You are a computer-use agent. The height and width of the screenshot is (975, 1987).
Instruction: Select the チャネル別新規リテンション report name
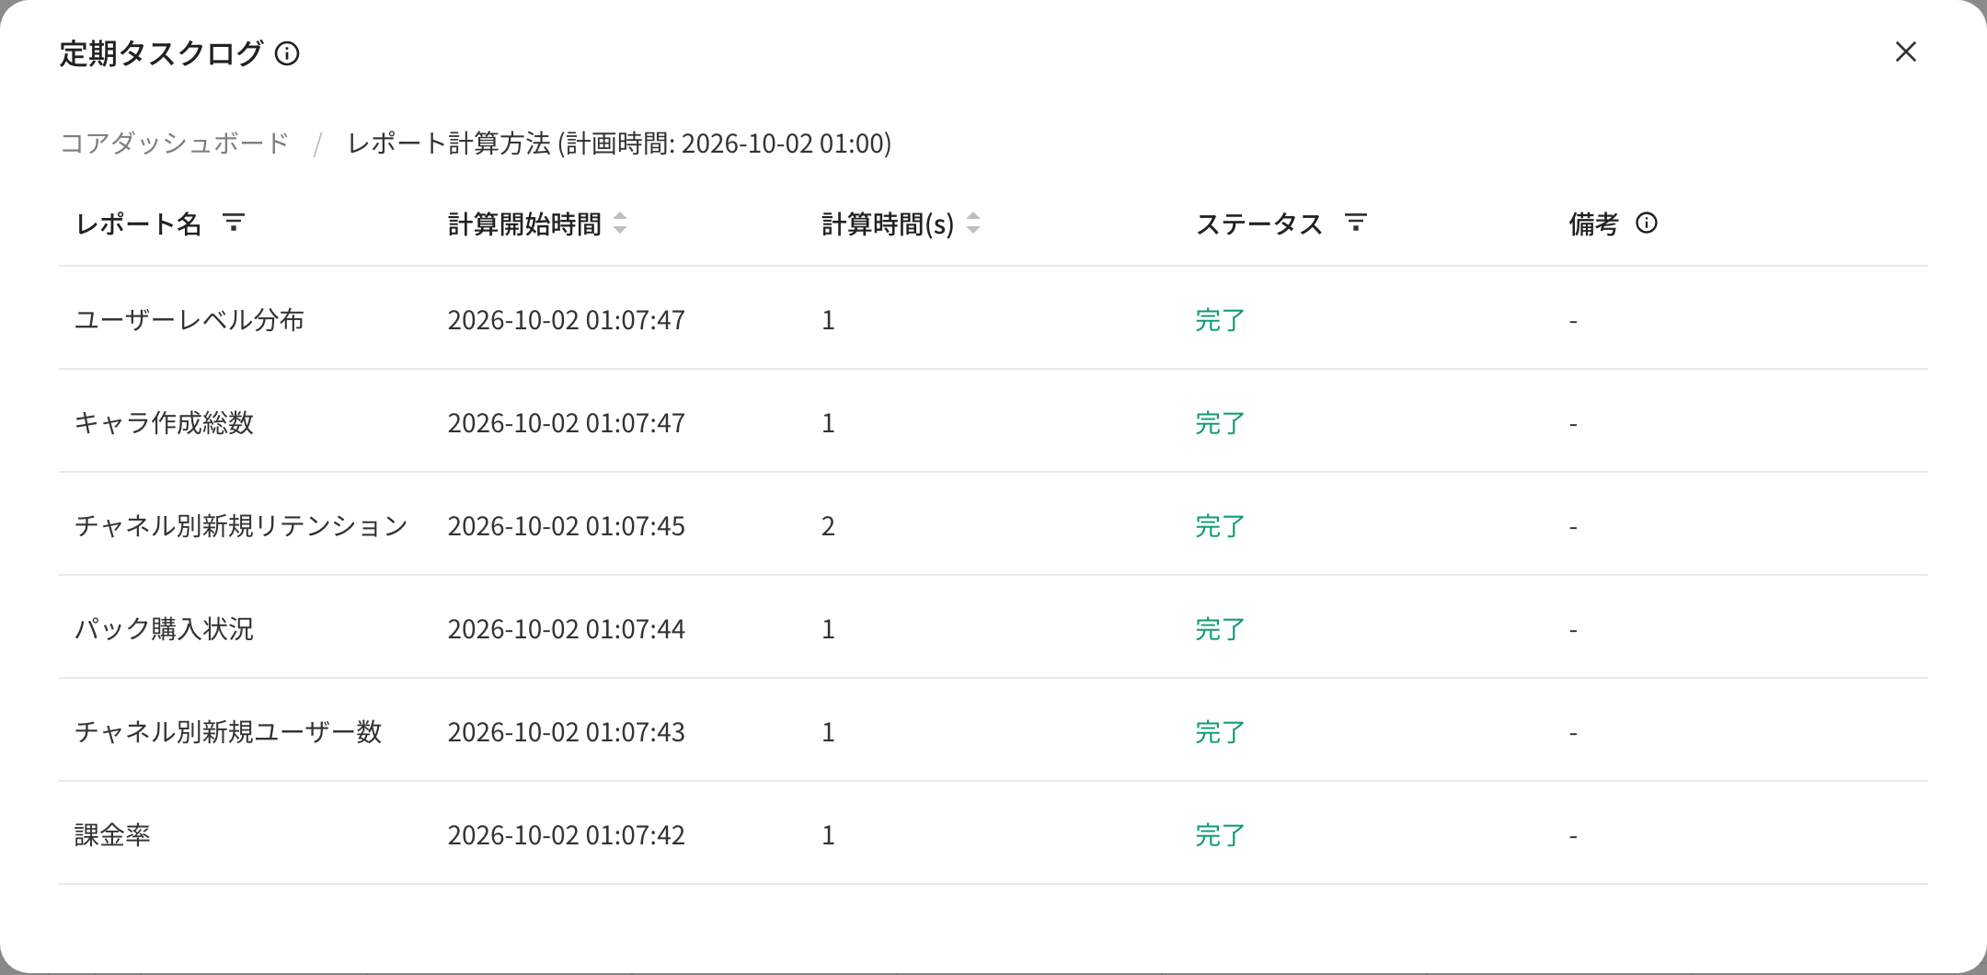[x=241, y=526]
